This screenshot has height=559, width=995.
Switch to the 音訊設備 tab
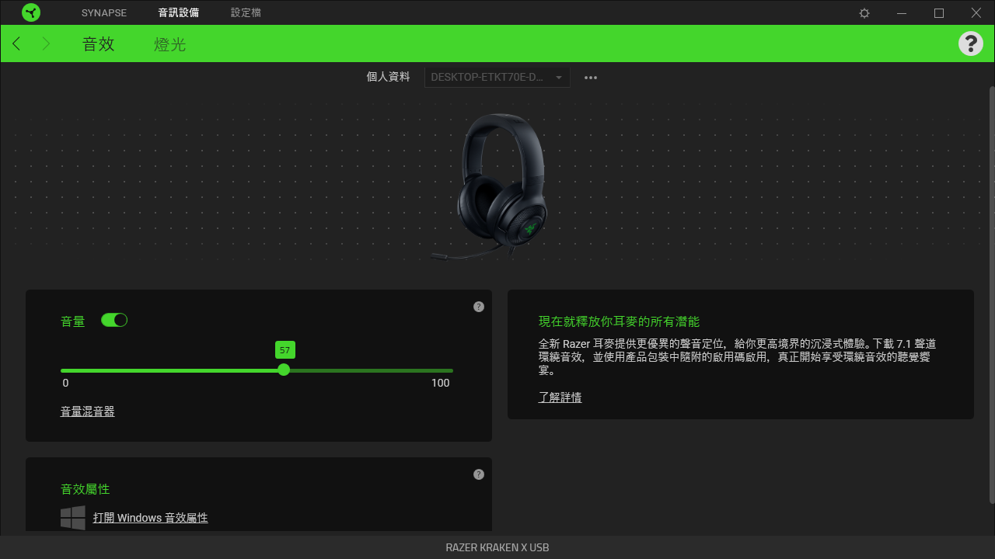point(179,13)
